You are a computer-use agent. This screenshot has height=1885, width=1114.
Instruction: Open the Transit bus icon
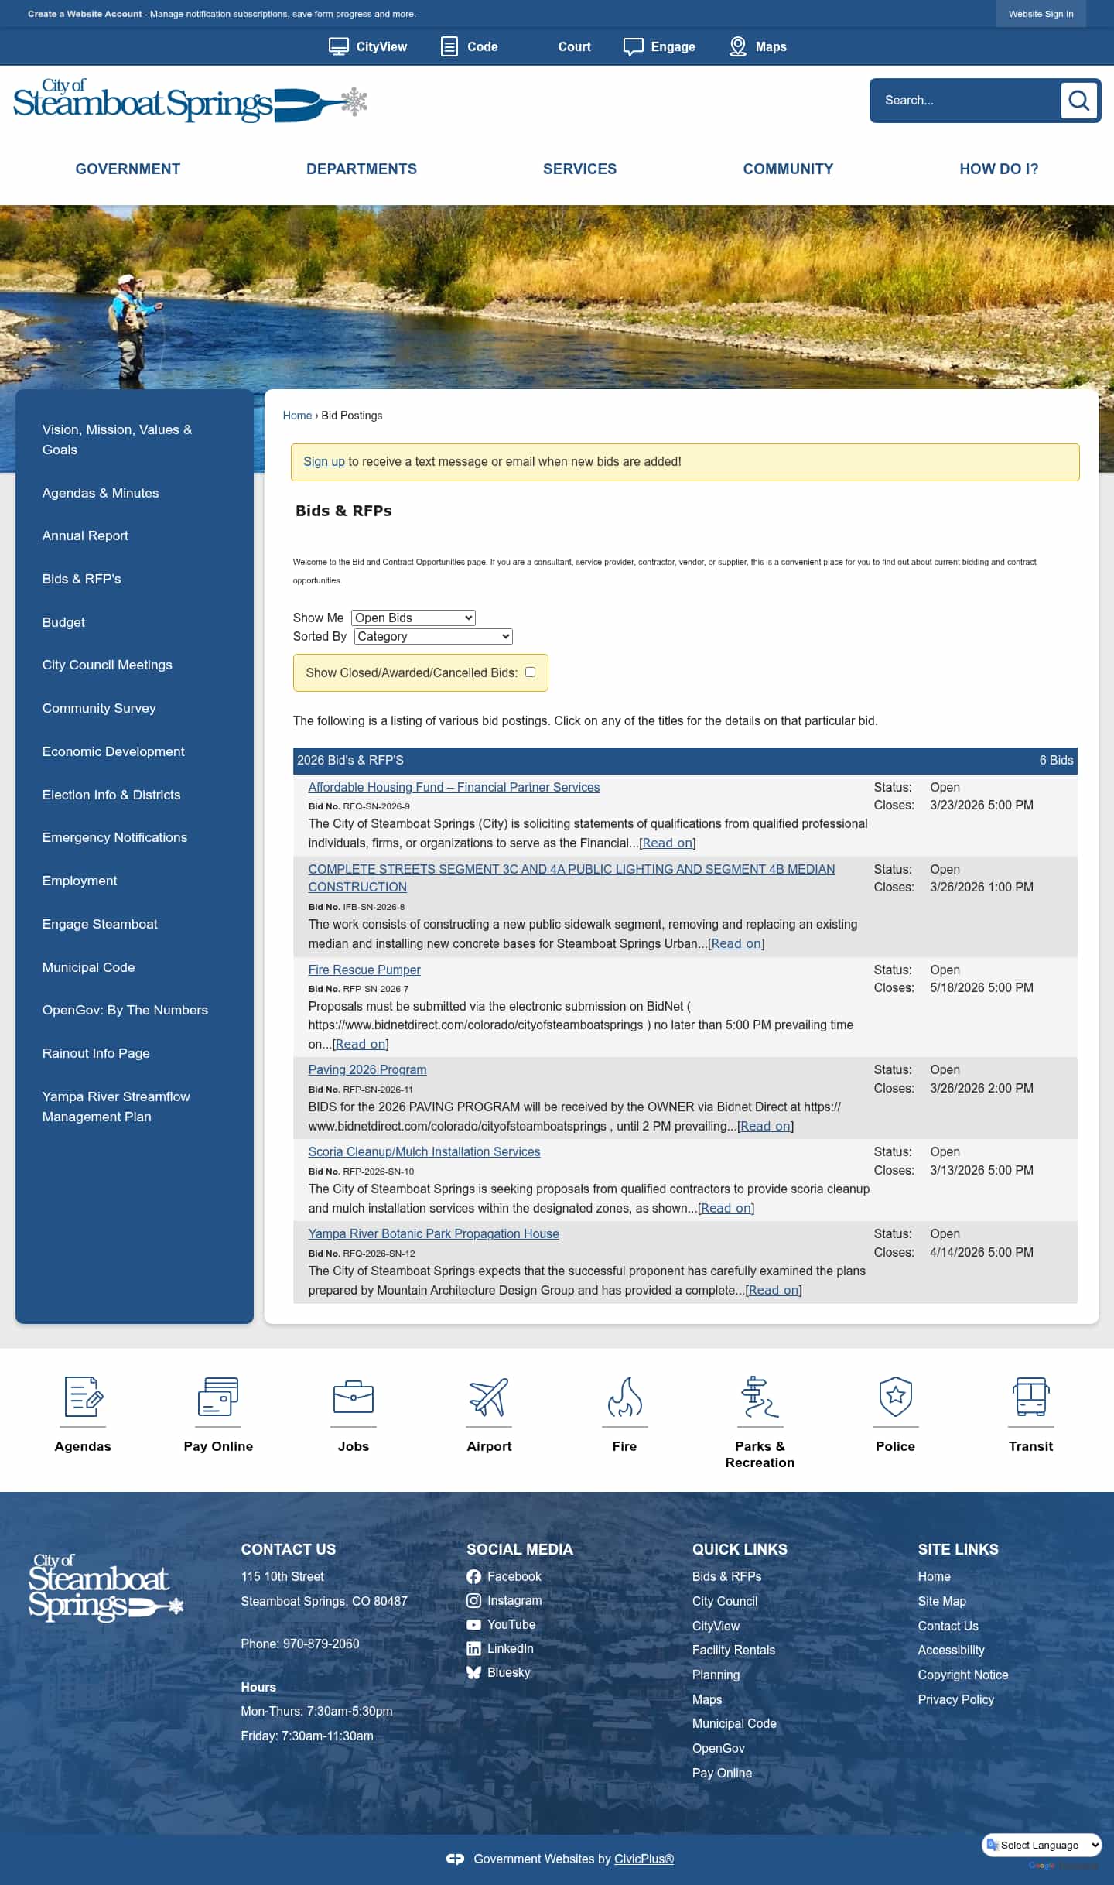[x=1030, y=1397]
